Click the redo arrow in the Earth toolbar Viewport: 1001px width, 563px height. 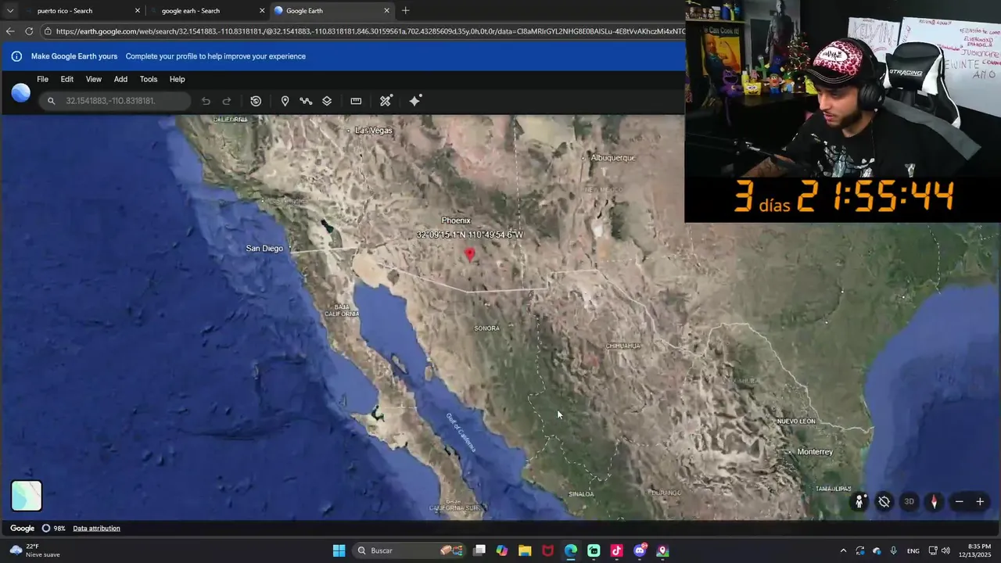point(227,101)
